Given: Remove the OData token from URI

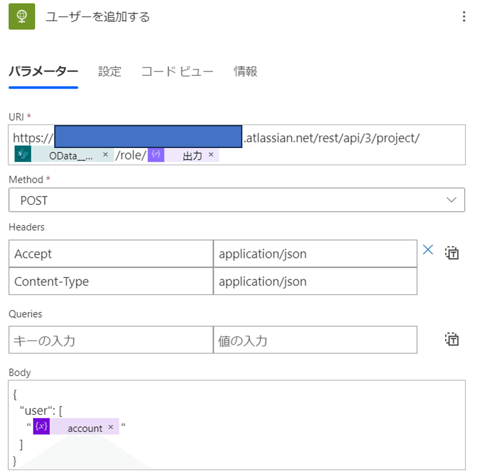Looking at the screenshot, I should pos(105,154).
